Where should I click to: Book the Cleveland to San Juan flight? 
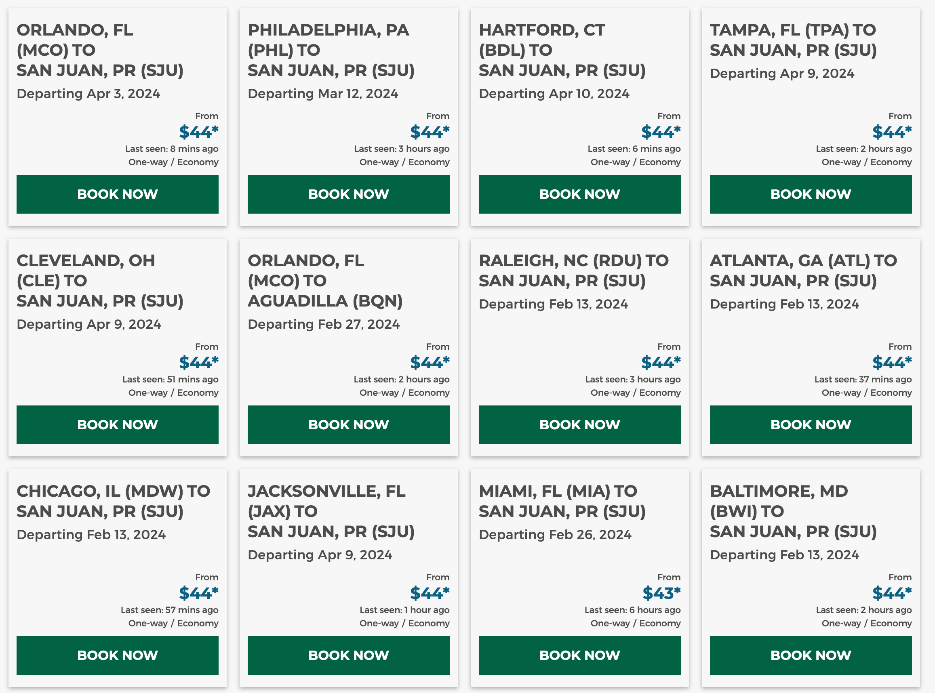tap(118, 424)
